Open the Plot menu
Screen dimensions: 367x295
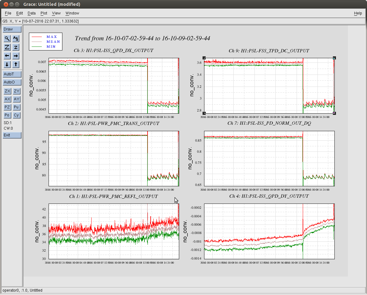coord(44,13)
